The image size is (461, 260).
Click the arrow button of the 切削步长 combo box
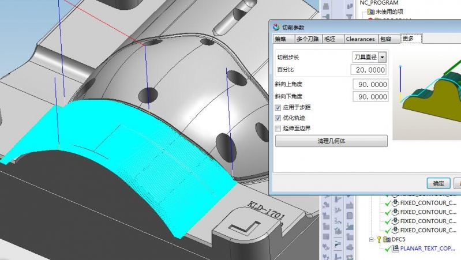(382, 57)
